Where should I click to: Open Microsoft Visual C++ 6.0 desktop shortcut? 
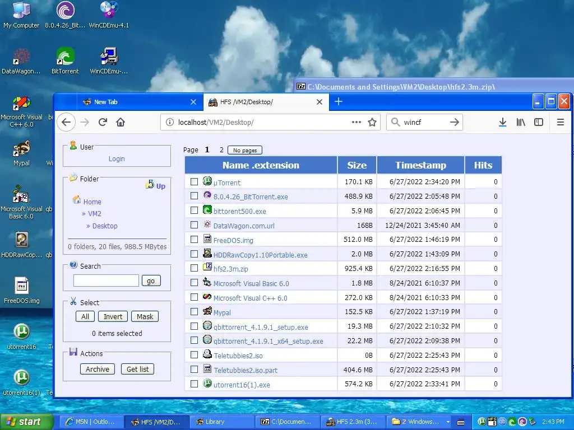pos(21,110)
